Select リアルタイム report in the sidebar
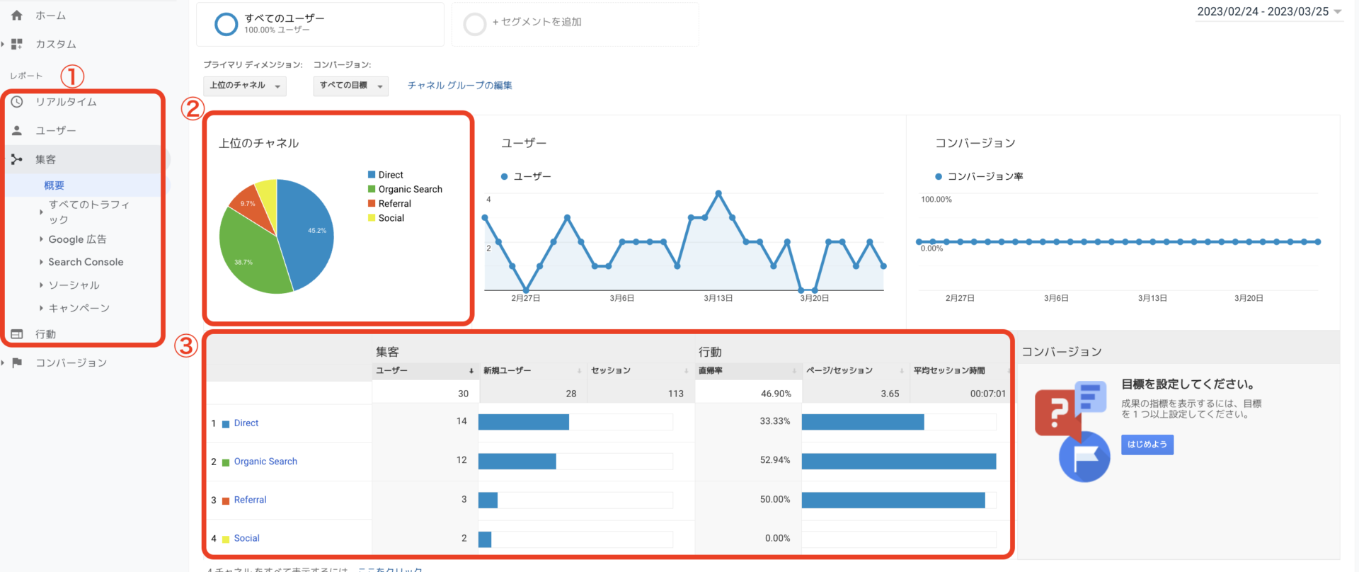Viewport: 1359px width, 572px height. pos(67,102)
